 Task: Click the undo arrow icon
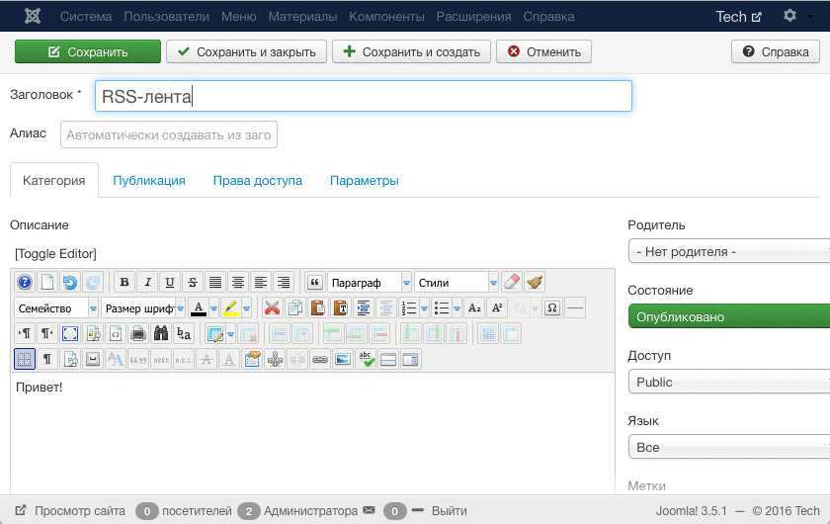point(70,283)
